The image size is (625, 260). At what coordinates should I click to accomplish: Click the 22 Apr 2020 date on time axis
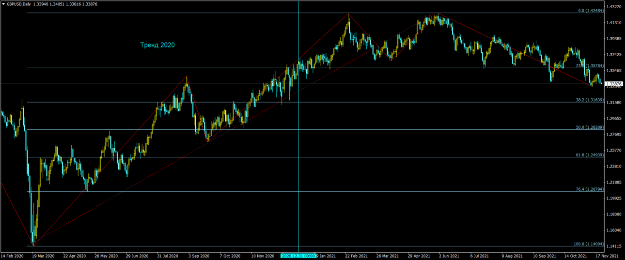coord(74,256)
